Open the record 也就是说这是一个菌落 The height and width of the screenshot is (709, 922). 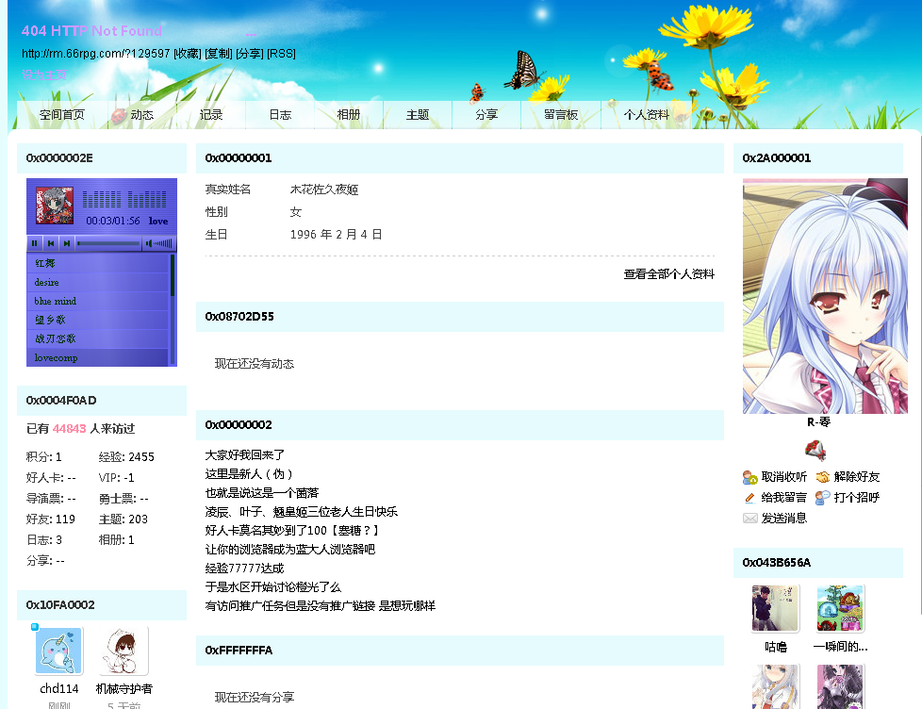point(262,493)
